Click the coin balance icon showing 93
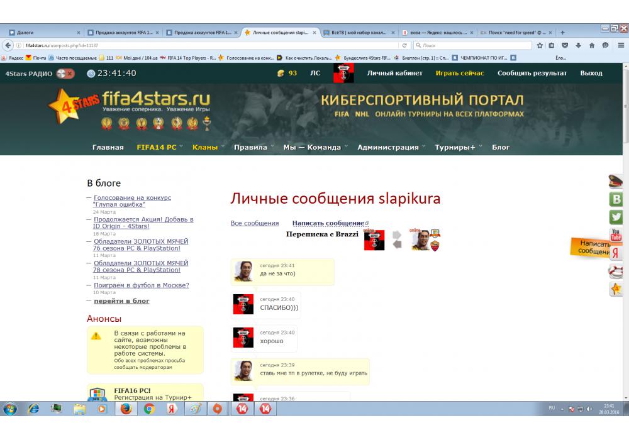The width and height of the screenshot is (629, 440). point(281,74)
